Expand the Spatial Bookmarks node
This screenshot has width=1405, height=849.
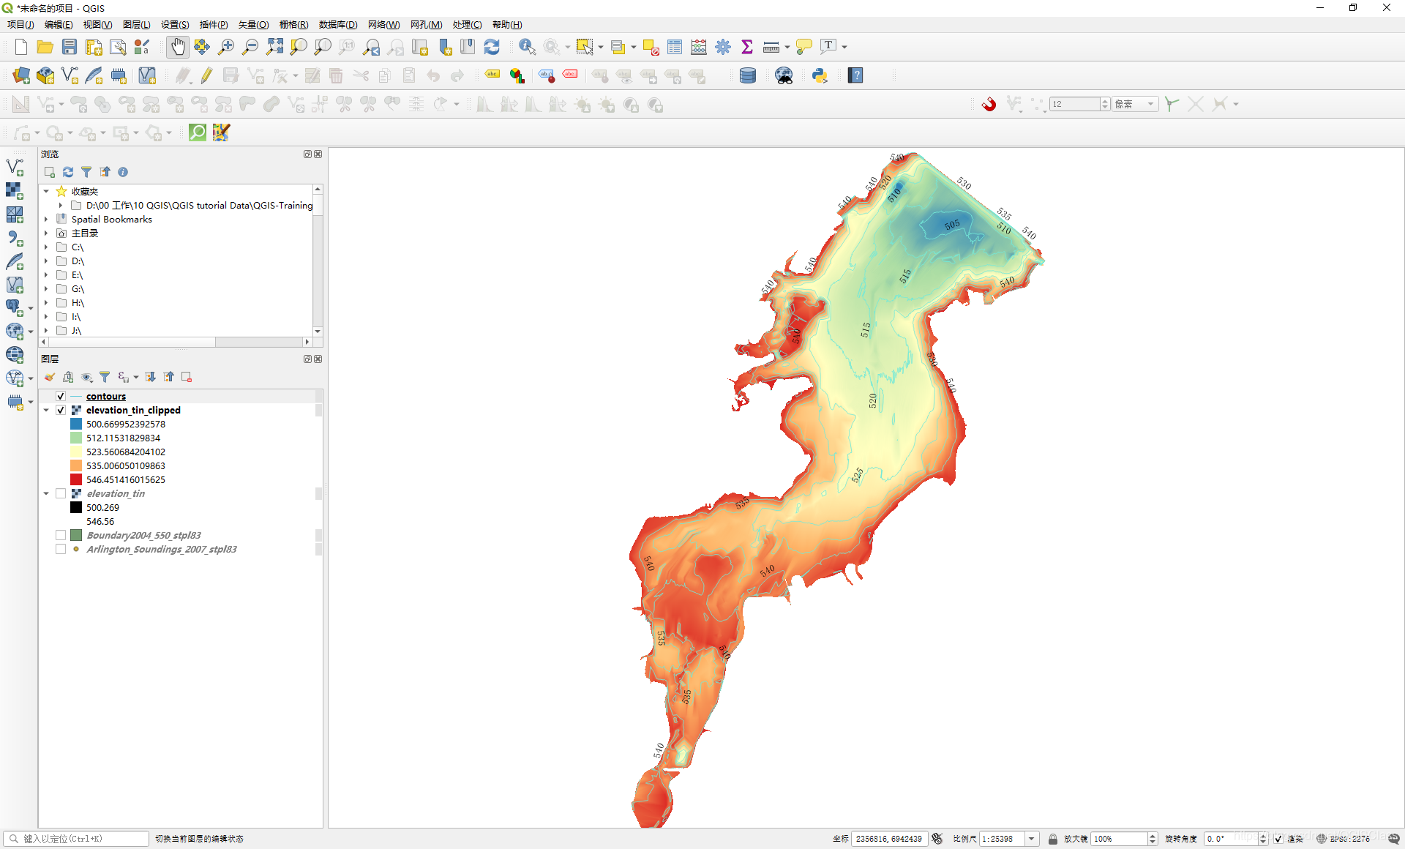46,219
